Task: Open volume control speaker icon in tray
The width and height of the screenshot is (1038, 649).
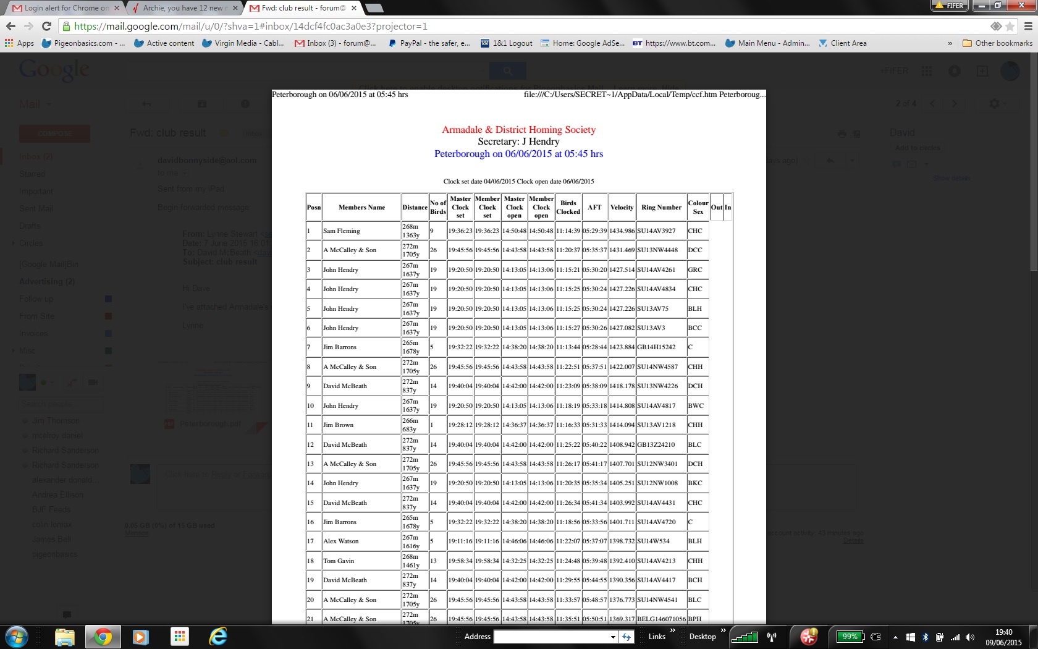Action: coord(970,637)
